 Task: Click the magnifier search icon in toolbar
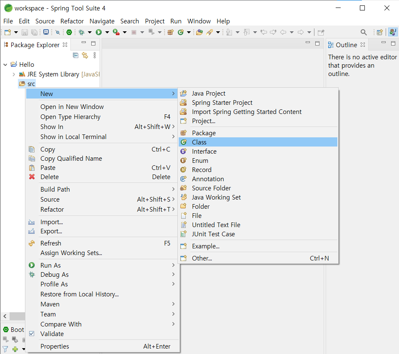(x=364, y=32)
